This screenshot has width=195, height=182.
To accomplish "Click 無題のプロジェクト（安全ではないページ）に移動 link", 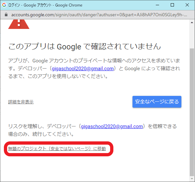I will point(57,149).
